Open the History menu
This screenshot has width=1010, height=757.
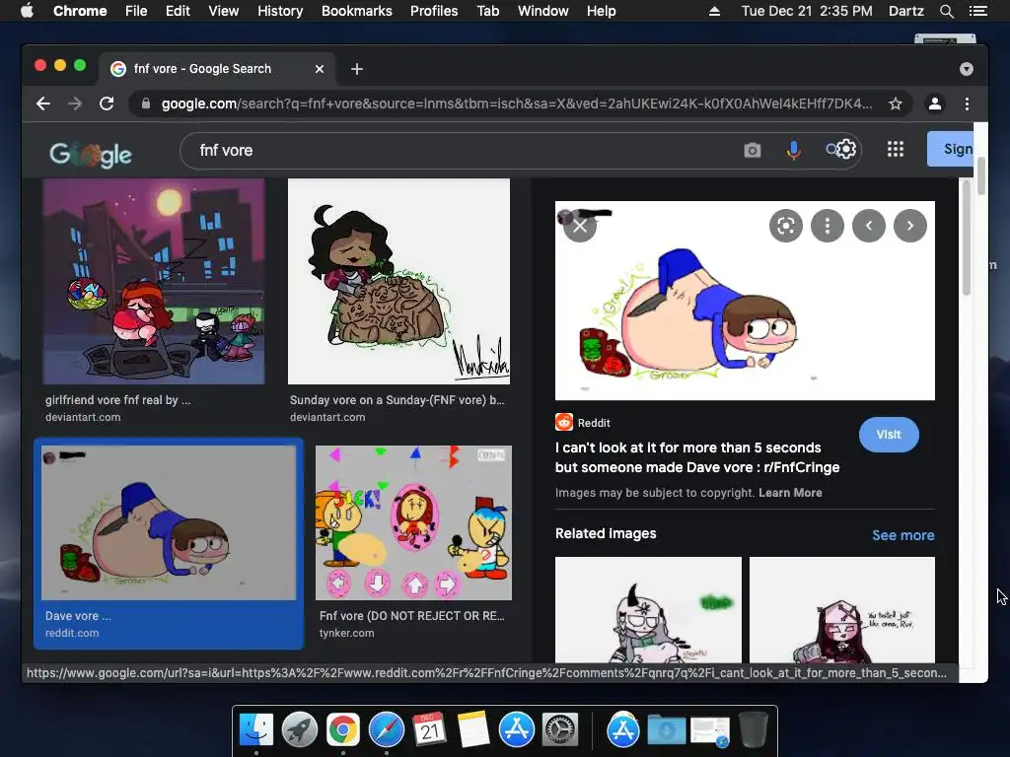pos(280,11)
